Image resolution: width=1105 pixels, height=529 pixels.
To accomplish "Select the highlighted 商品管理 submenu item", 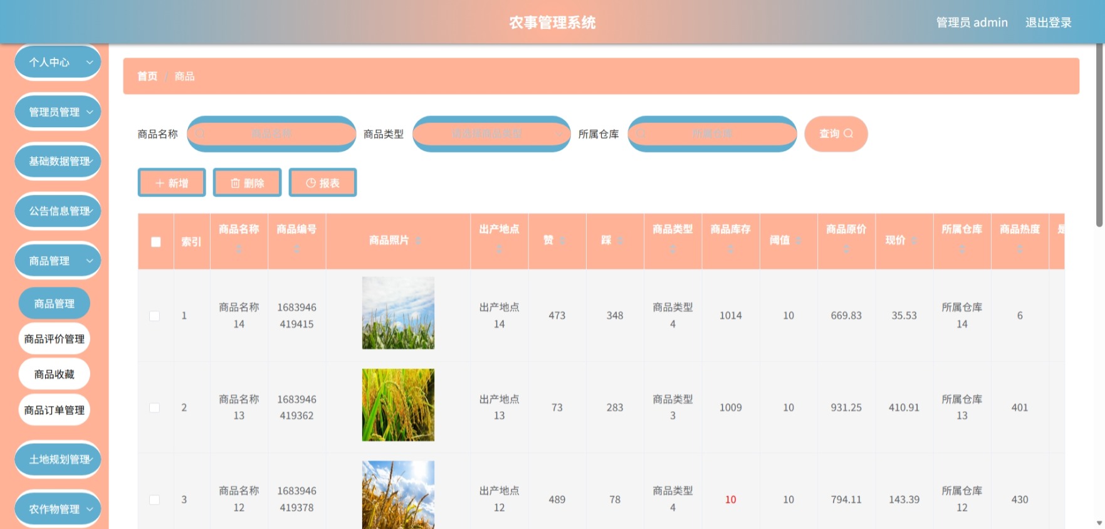I will click(x=55, y=303).
